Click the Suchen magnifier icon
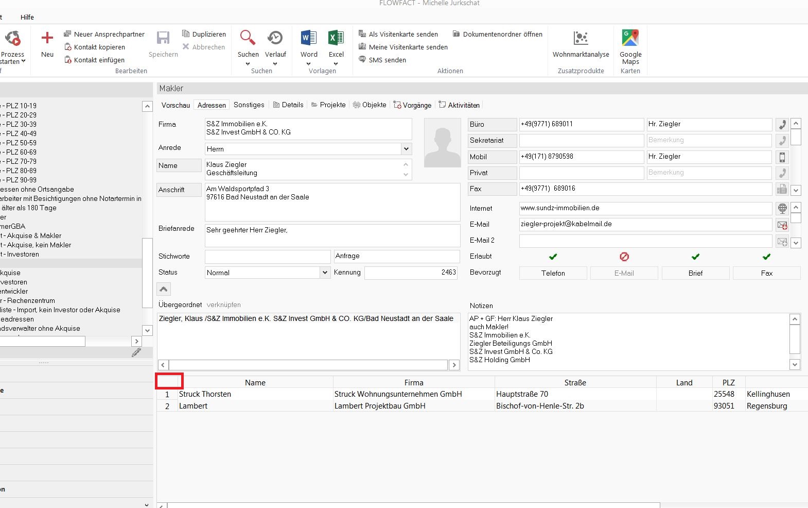Image resolution: width=808 pixels, height=508 pixels. coord(248,39)
